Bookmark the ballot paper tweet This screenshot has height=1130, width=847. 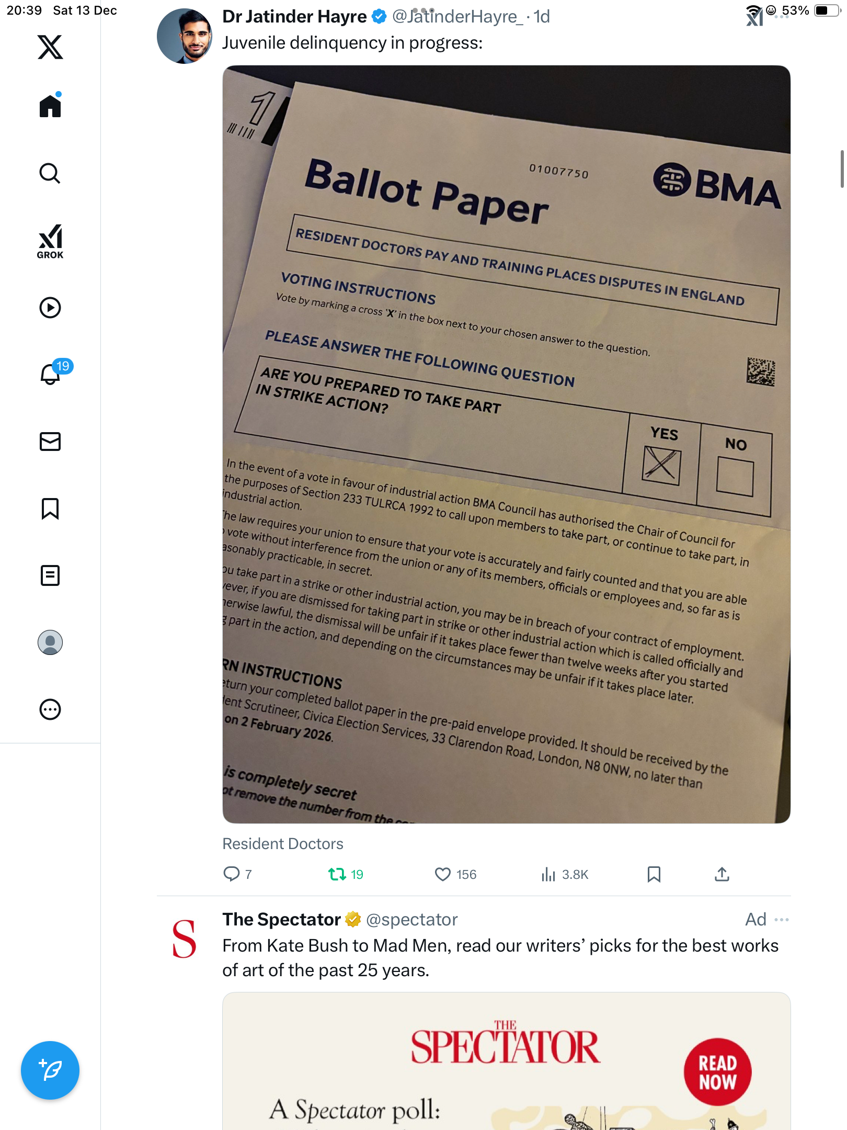(654, 874)
